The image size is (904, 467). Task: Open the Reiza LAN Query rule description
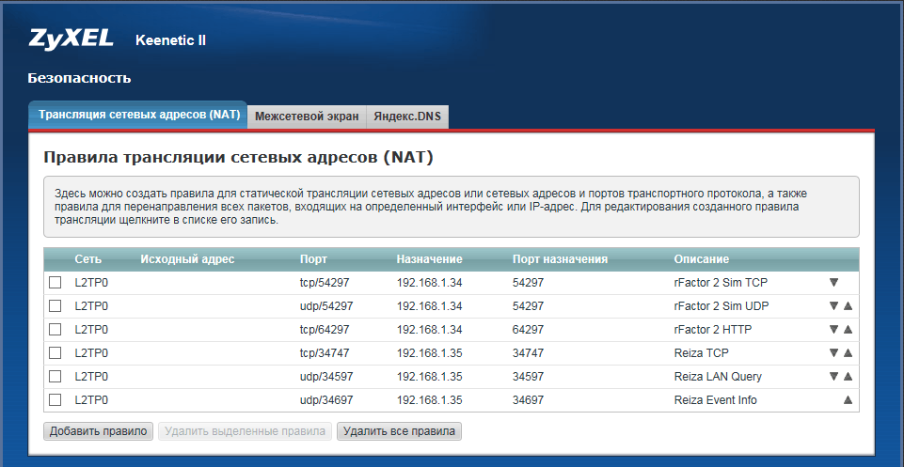[718, 376]
